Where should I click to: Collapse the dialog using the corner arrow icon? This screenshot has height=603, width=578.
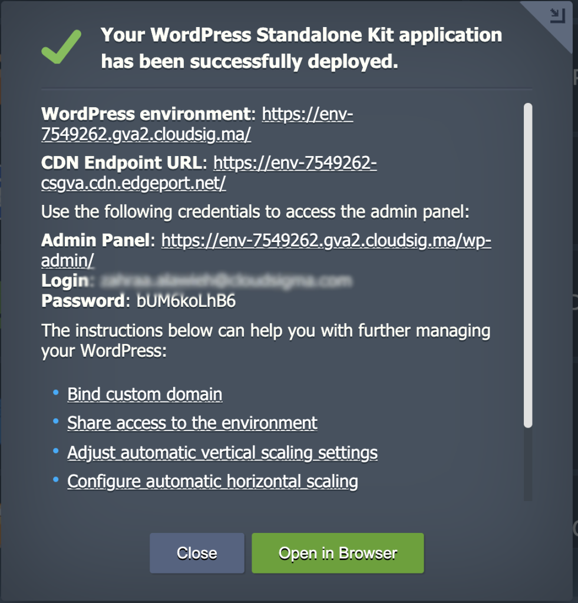(557, 15)
